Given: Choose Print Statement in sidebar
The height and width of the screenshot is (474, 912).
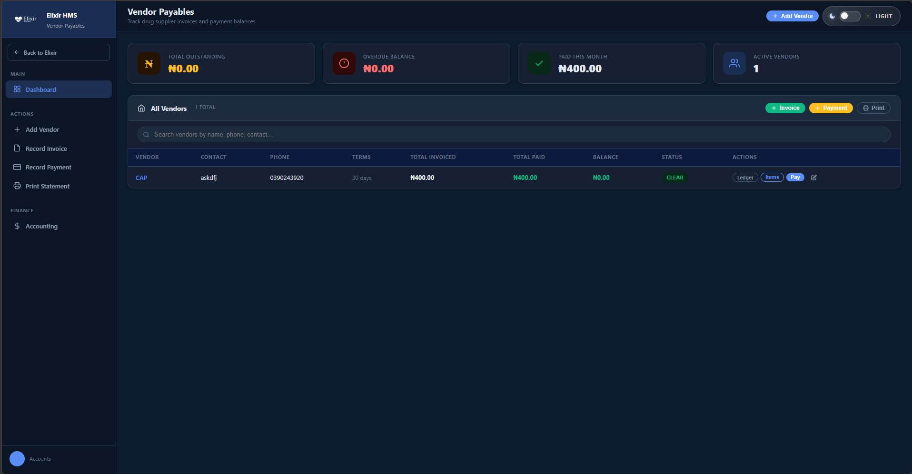Looking at the screenshot, I should (59, 186).
